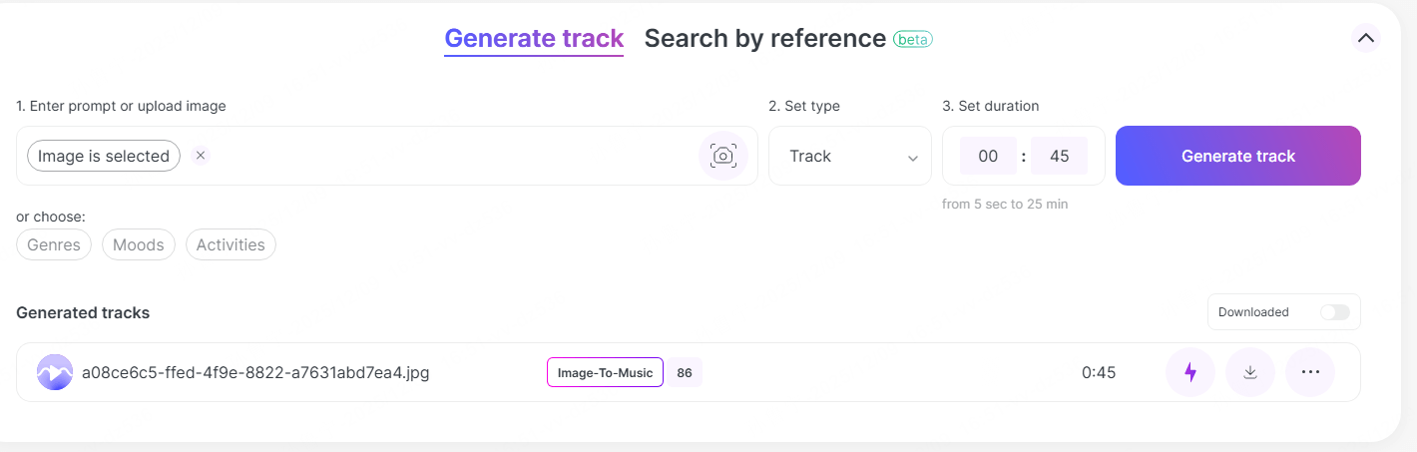Expand the Genres options
This screenshot has height=452, width=1417.
click(54, 244)
